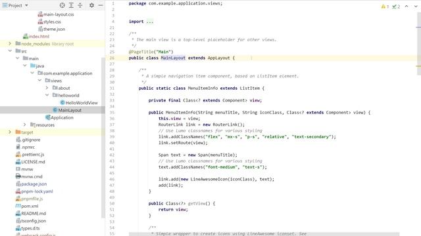Open the pom.xml Maven file
The width and height of the screenshot is (421, 236).
pos(30,206)
